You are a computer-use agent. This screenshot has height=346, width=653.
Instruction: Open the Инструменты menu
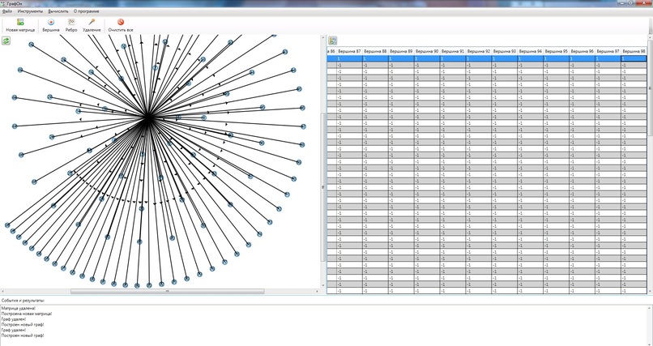coord(30,11)
